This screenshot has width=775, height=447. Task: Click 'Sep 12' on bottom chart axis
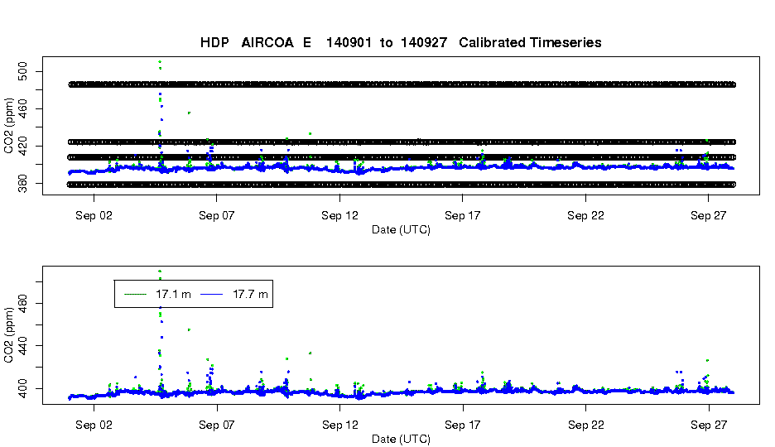(x=339, y=425)
